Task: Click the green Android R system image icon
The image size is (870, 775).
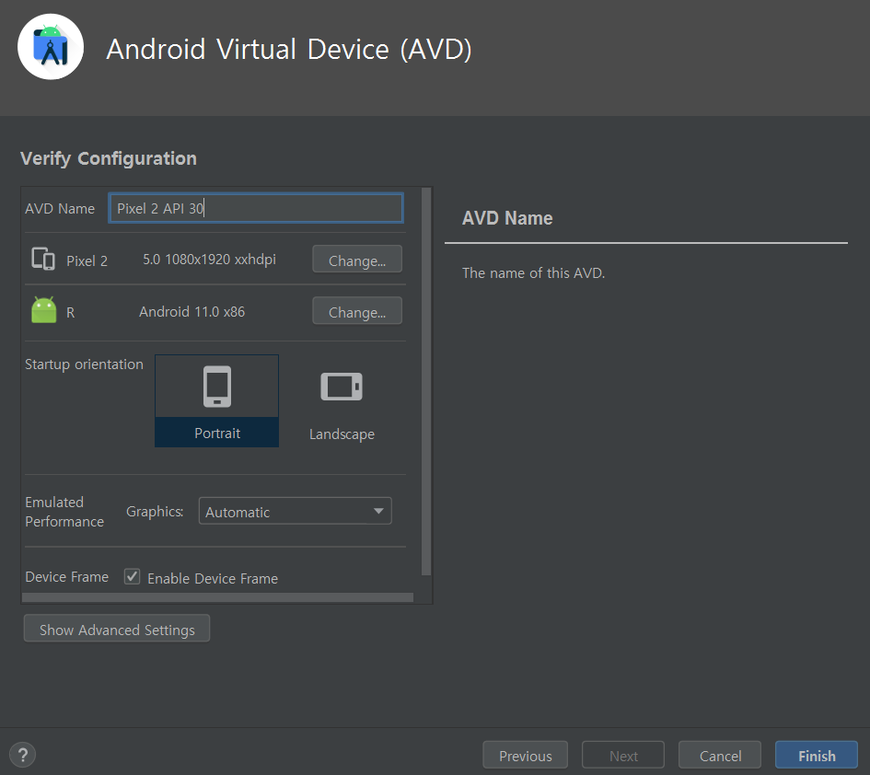Action: pos(44,310)
